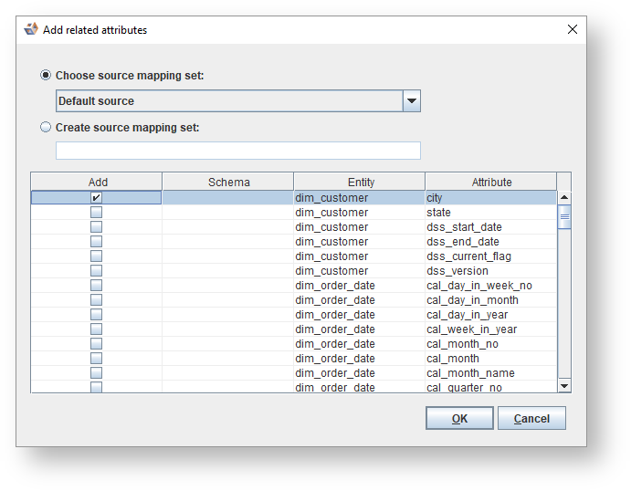Click the Attribute column header
This screenshot has height=491, width=631.
[x=491, y=182]
